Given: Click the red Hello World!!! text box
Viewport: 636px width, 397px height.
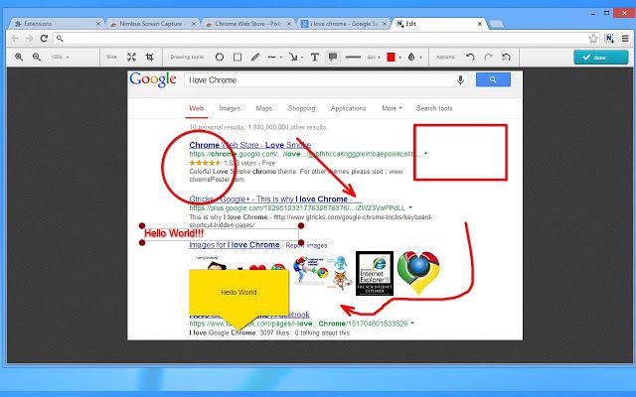Looking at the screenshot, I should [221, 234].
